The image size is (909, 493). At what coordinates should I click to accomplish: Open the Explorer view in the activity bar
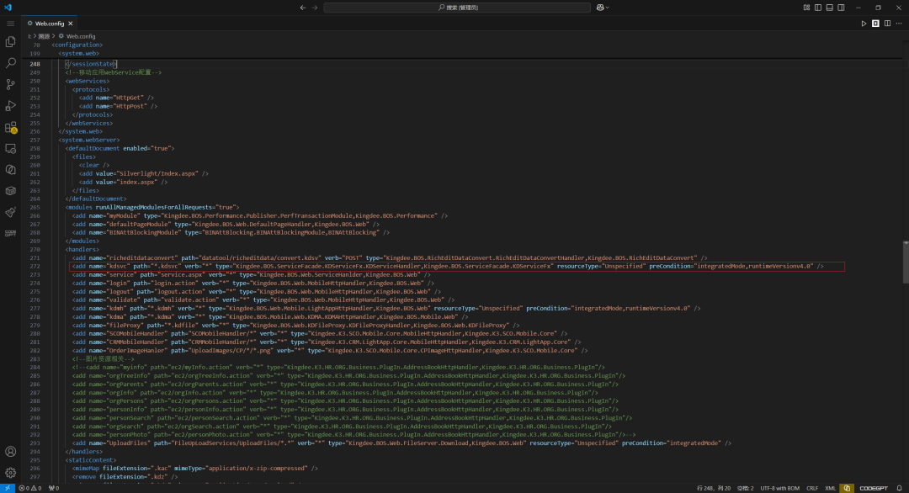pos(10,42)
